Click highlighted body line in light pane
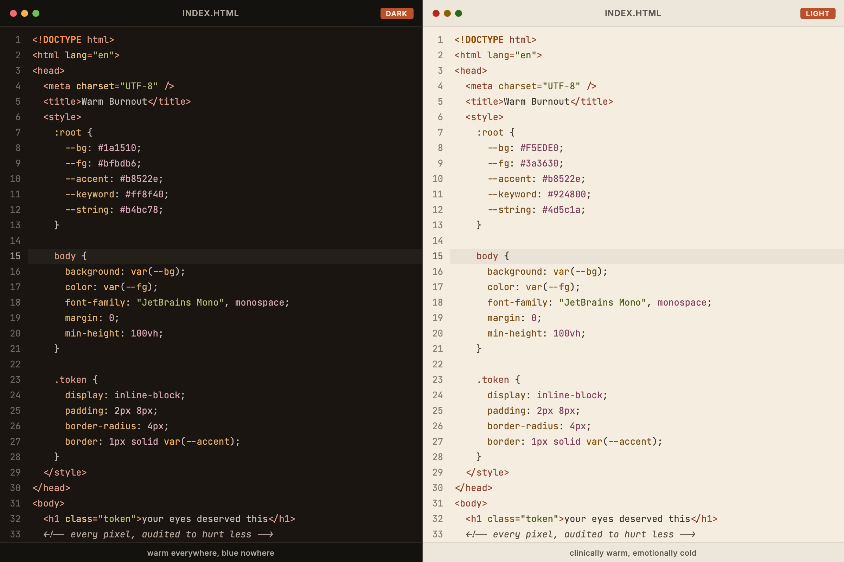This screenshot has width=844, height=562. [492, 256]
